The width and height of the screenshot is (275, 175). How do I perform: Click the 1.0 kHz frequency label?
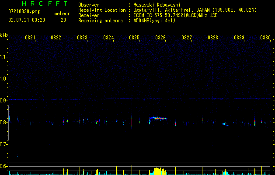(x=3, y=79)
